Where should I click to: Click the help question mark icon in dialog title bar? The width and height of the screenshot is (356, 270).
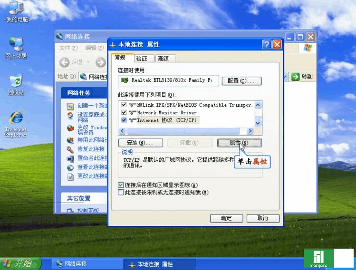[x=267, y=45]
